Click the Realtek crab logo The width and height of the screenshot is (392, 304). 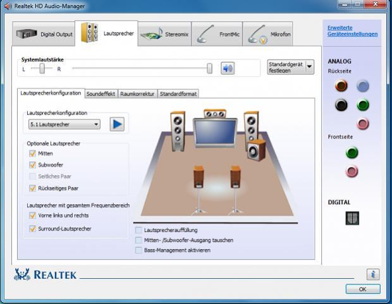(x=22, y=274)
